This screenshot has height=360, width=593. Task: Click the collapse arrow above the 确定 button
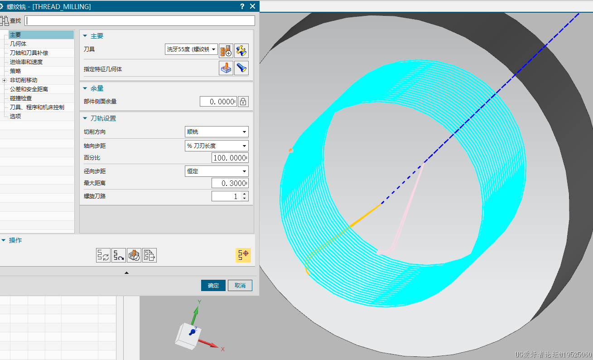pos(126,272)
